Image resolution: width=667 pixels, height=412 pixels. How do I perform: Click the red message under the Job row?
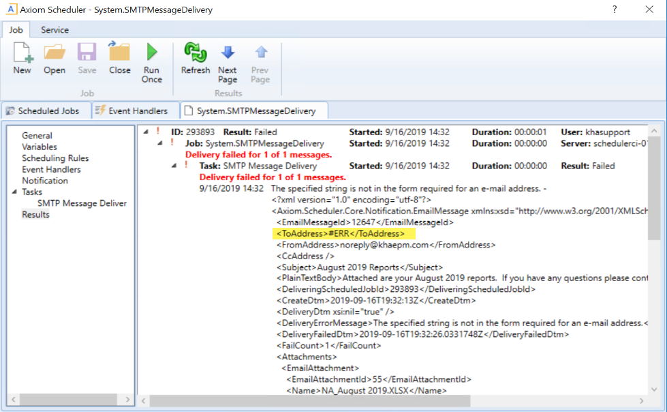click(259, 155)
